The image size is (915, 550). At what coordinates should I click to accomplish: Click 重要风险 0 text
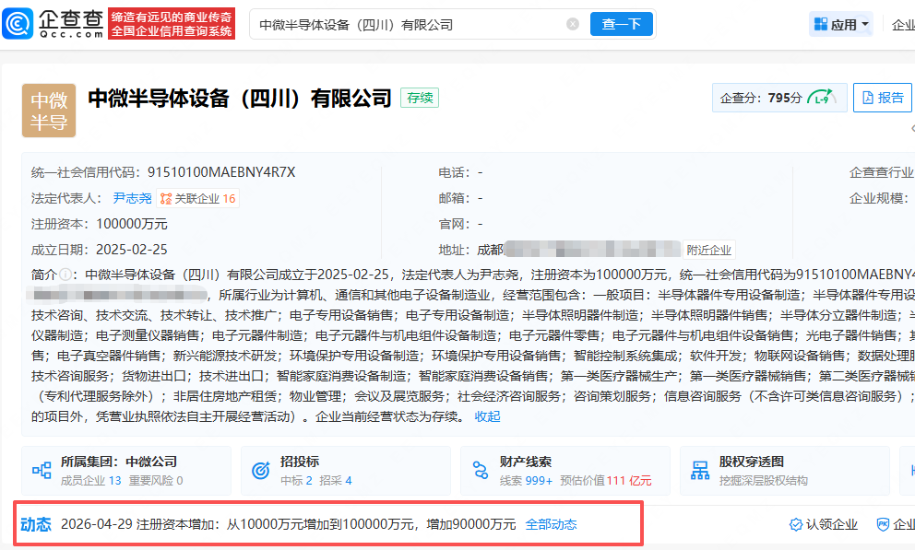click(155, 481)
